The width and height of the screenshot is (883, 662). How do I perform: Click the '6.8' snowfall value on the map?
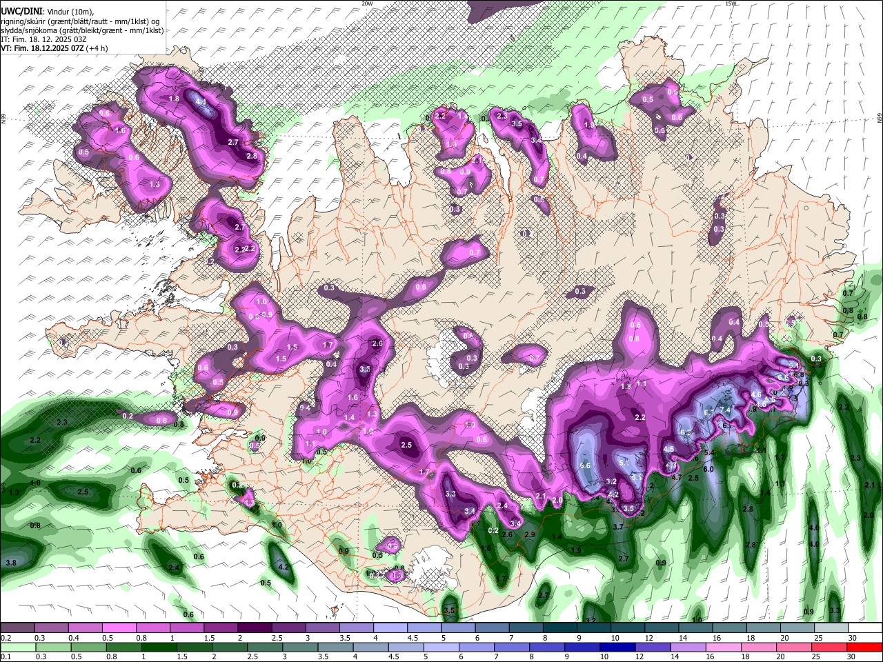pyautogui.click(x=798, y=374)
